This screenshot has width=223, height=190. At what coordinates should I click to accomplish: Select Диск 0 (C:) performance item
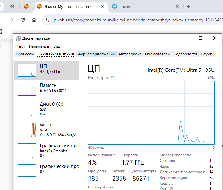coord(47,109)
